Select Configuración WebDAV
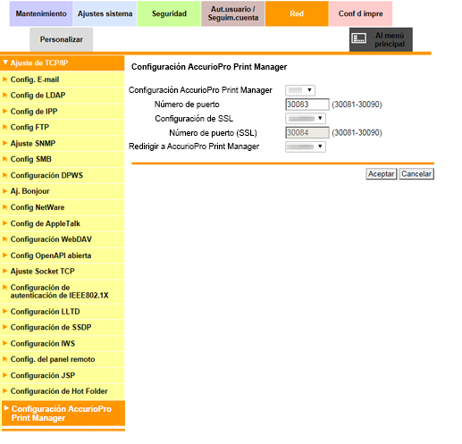 coord(63,239)
